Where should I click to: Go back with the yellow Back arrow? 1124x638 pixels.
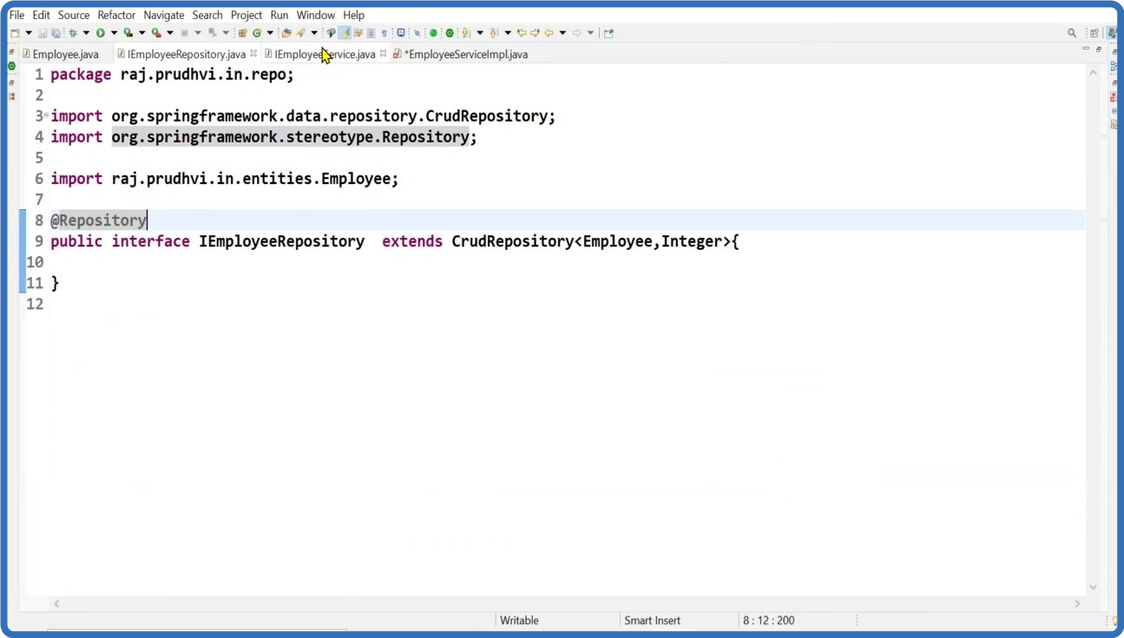(549, 33)
